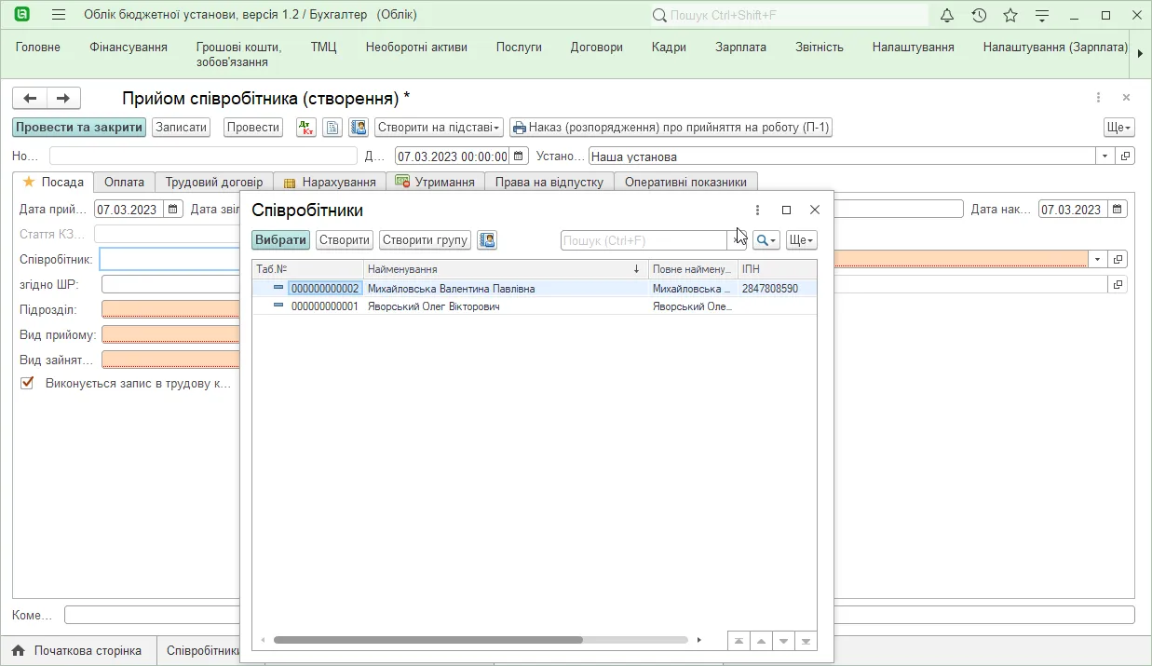Open the document report sheet icon
The width and height of the screenshot is (1152, 666).
pos(332,128)
